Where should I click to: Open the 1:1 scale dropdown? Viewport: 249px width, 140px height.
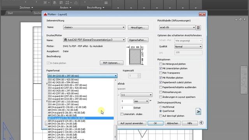137,95
